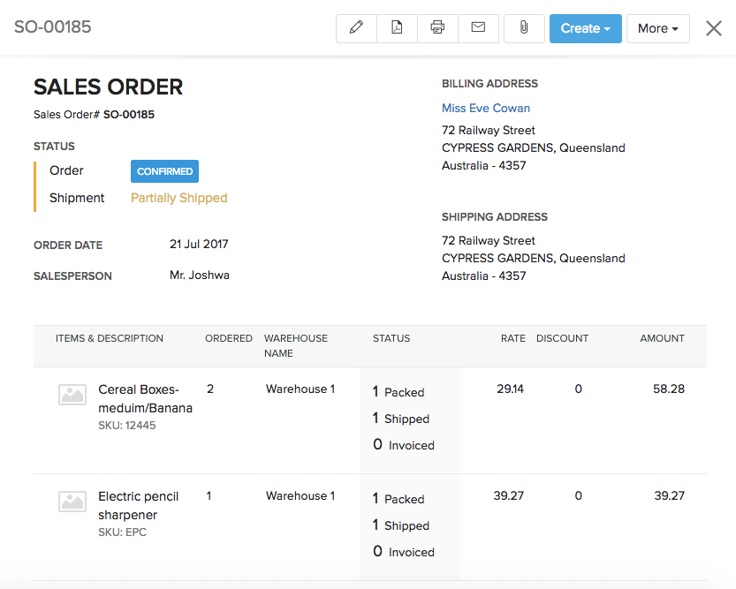Attach a file using paperclip icon
This screenshot has height=589, width=736.
[524, 28]
